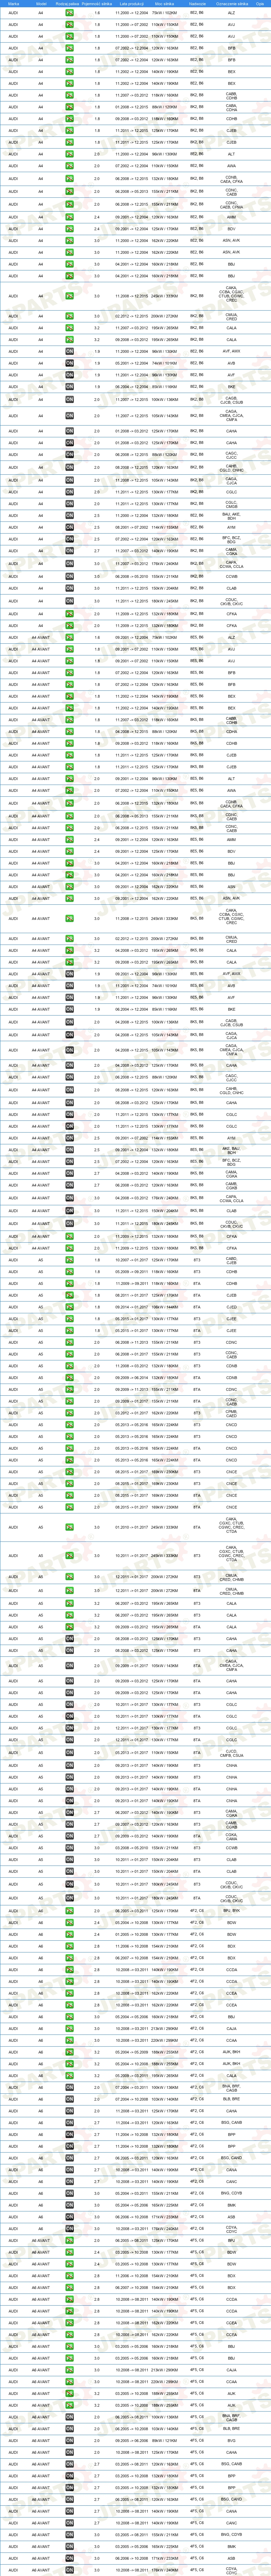
Task: Click diesel ON icon in A6 4F2 ASB row
Action: click(69, 2217)
